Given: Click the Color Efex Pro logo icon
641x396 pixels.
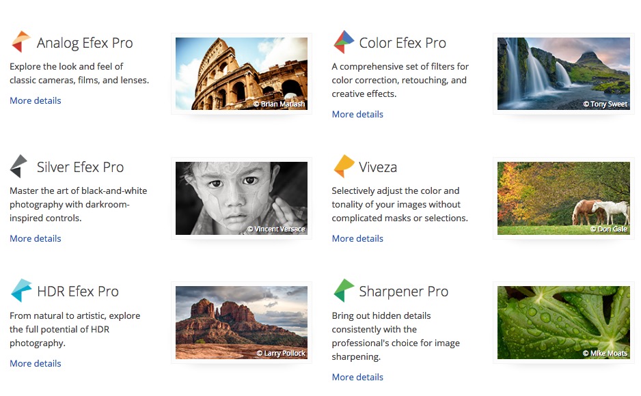Looking at the screenshot, I should pos(343,42).
